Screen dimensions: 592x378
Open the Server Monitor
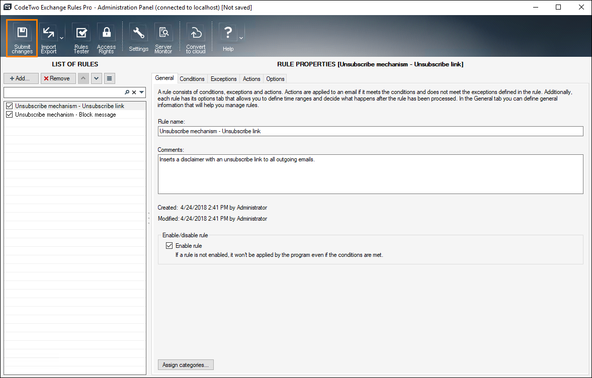point(163,38)
